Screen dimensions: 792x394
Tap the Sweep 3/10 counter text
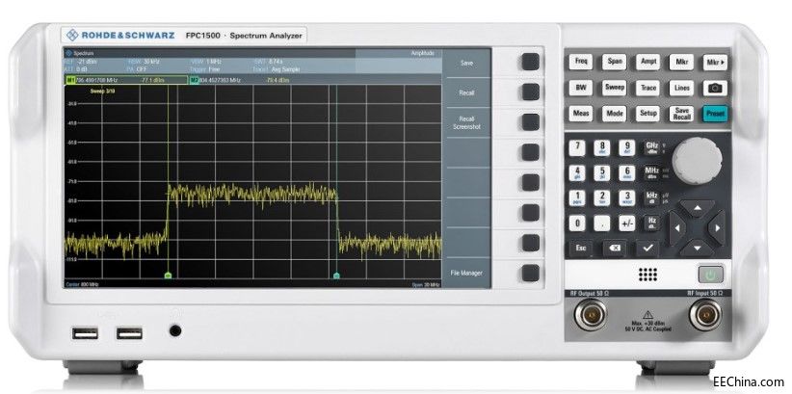click(102, 92)
